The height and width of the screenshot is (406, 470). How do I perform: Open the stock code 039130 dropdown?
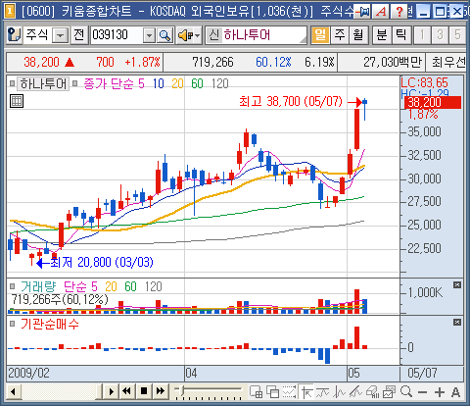149,35
